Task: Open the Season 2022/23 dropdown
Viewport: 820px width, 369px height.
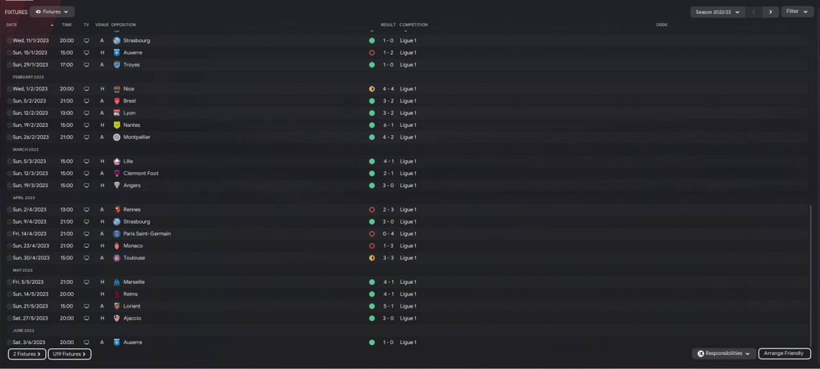Action: pos(717,12)
